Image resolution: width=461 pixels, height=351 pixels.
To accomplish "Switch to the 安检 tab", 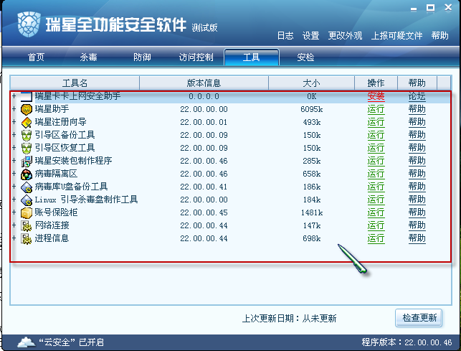I will click(x=305, y=57).
